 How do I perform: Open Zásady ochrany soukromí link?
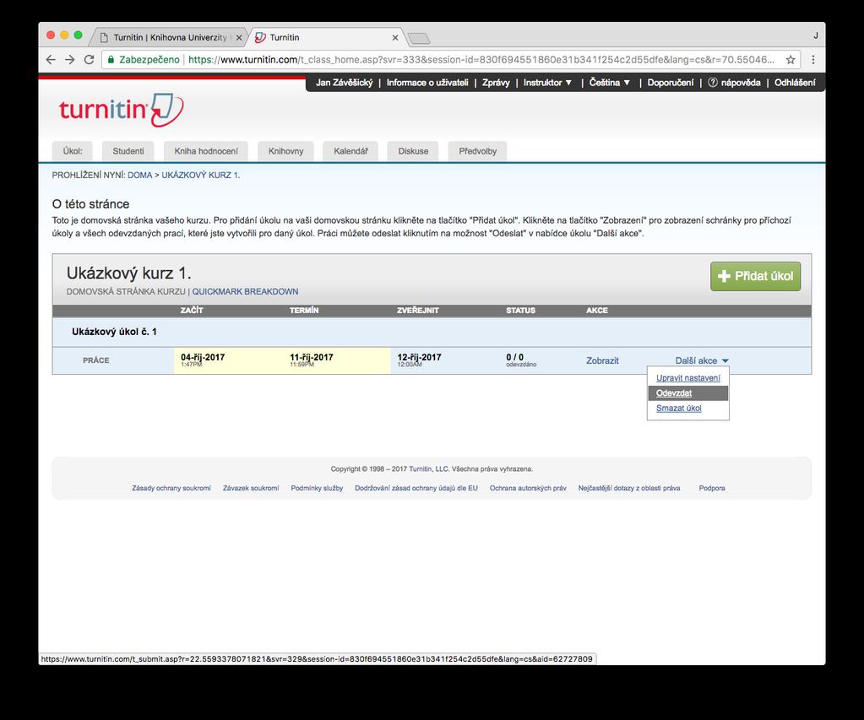(171, 488)
